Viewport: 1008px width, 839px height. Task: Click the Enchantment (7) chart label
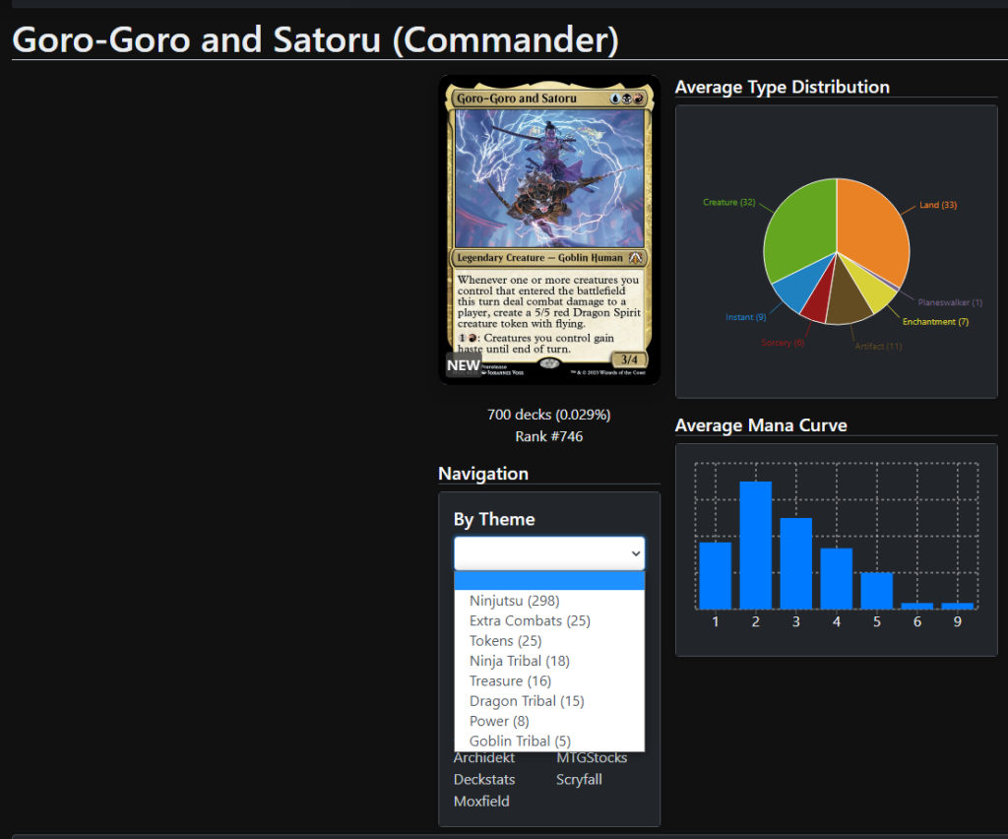tap(935, 321)
